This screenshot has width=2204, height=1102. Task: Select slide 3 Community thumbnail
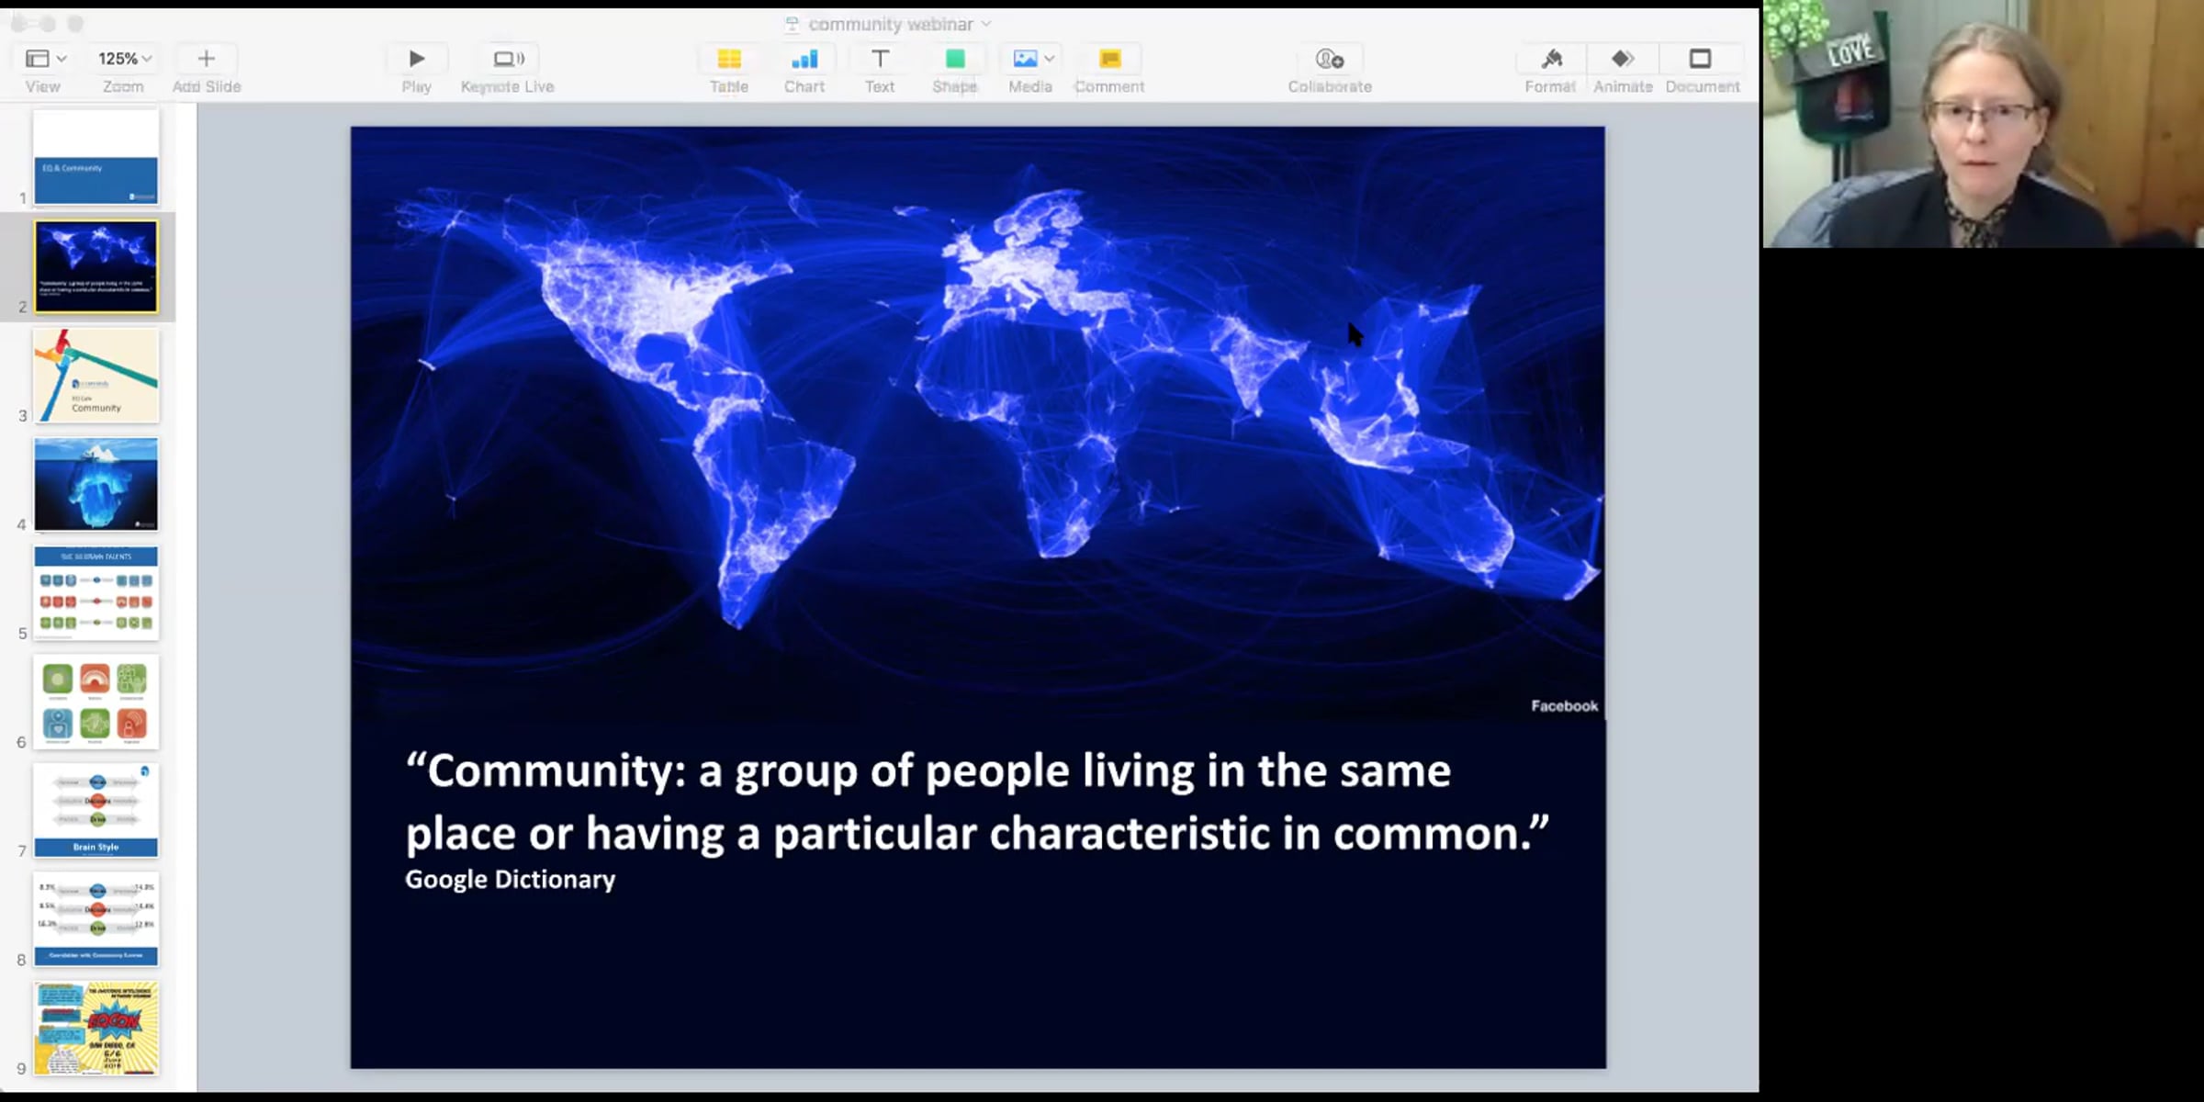tap(96, 377)
